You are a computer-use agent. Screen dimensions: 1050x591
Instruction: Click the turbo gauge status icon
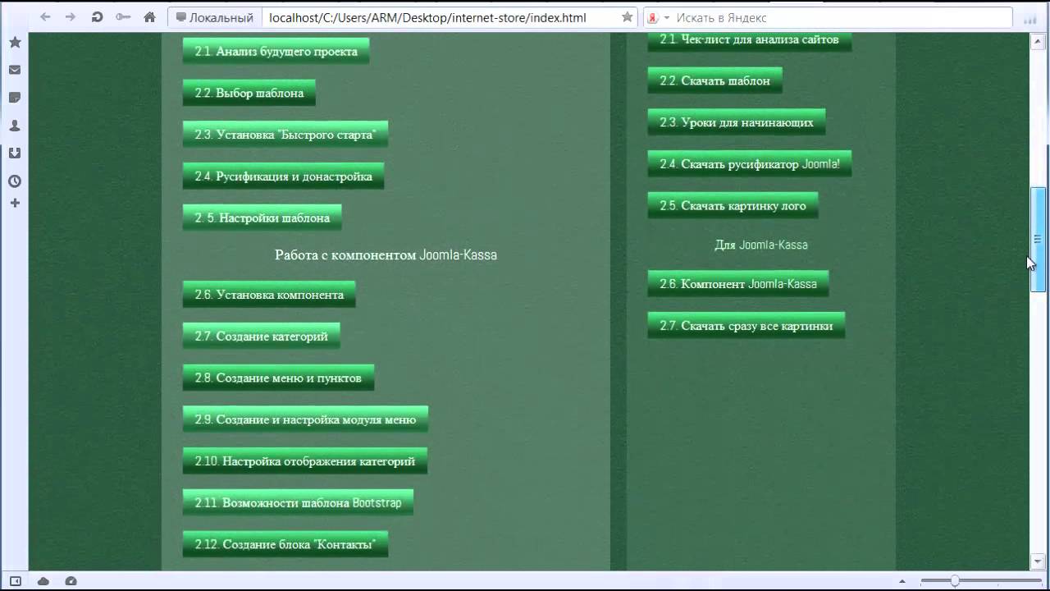(x=71, y=581)
